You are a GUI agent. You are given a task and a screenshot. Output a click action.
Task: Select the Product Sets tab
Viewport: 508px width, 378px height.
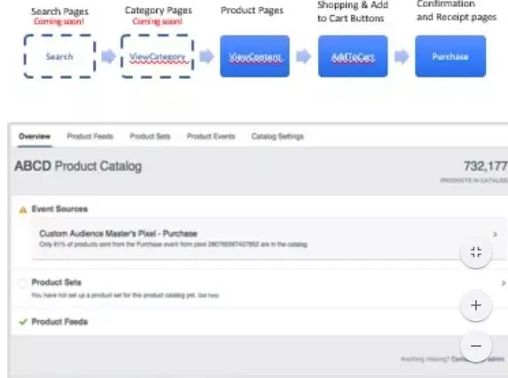click(150, 136)
